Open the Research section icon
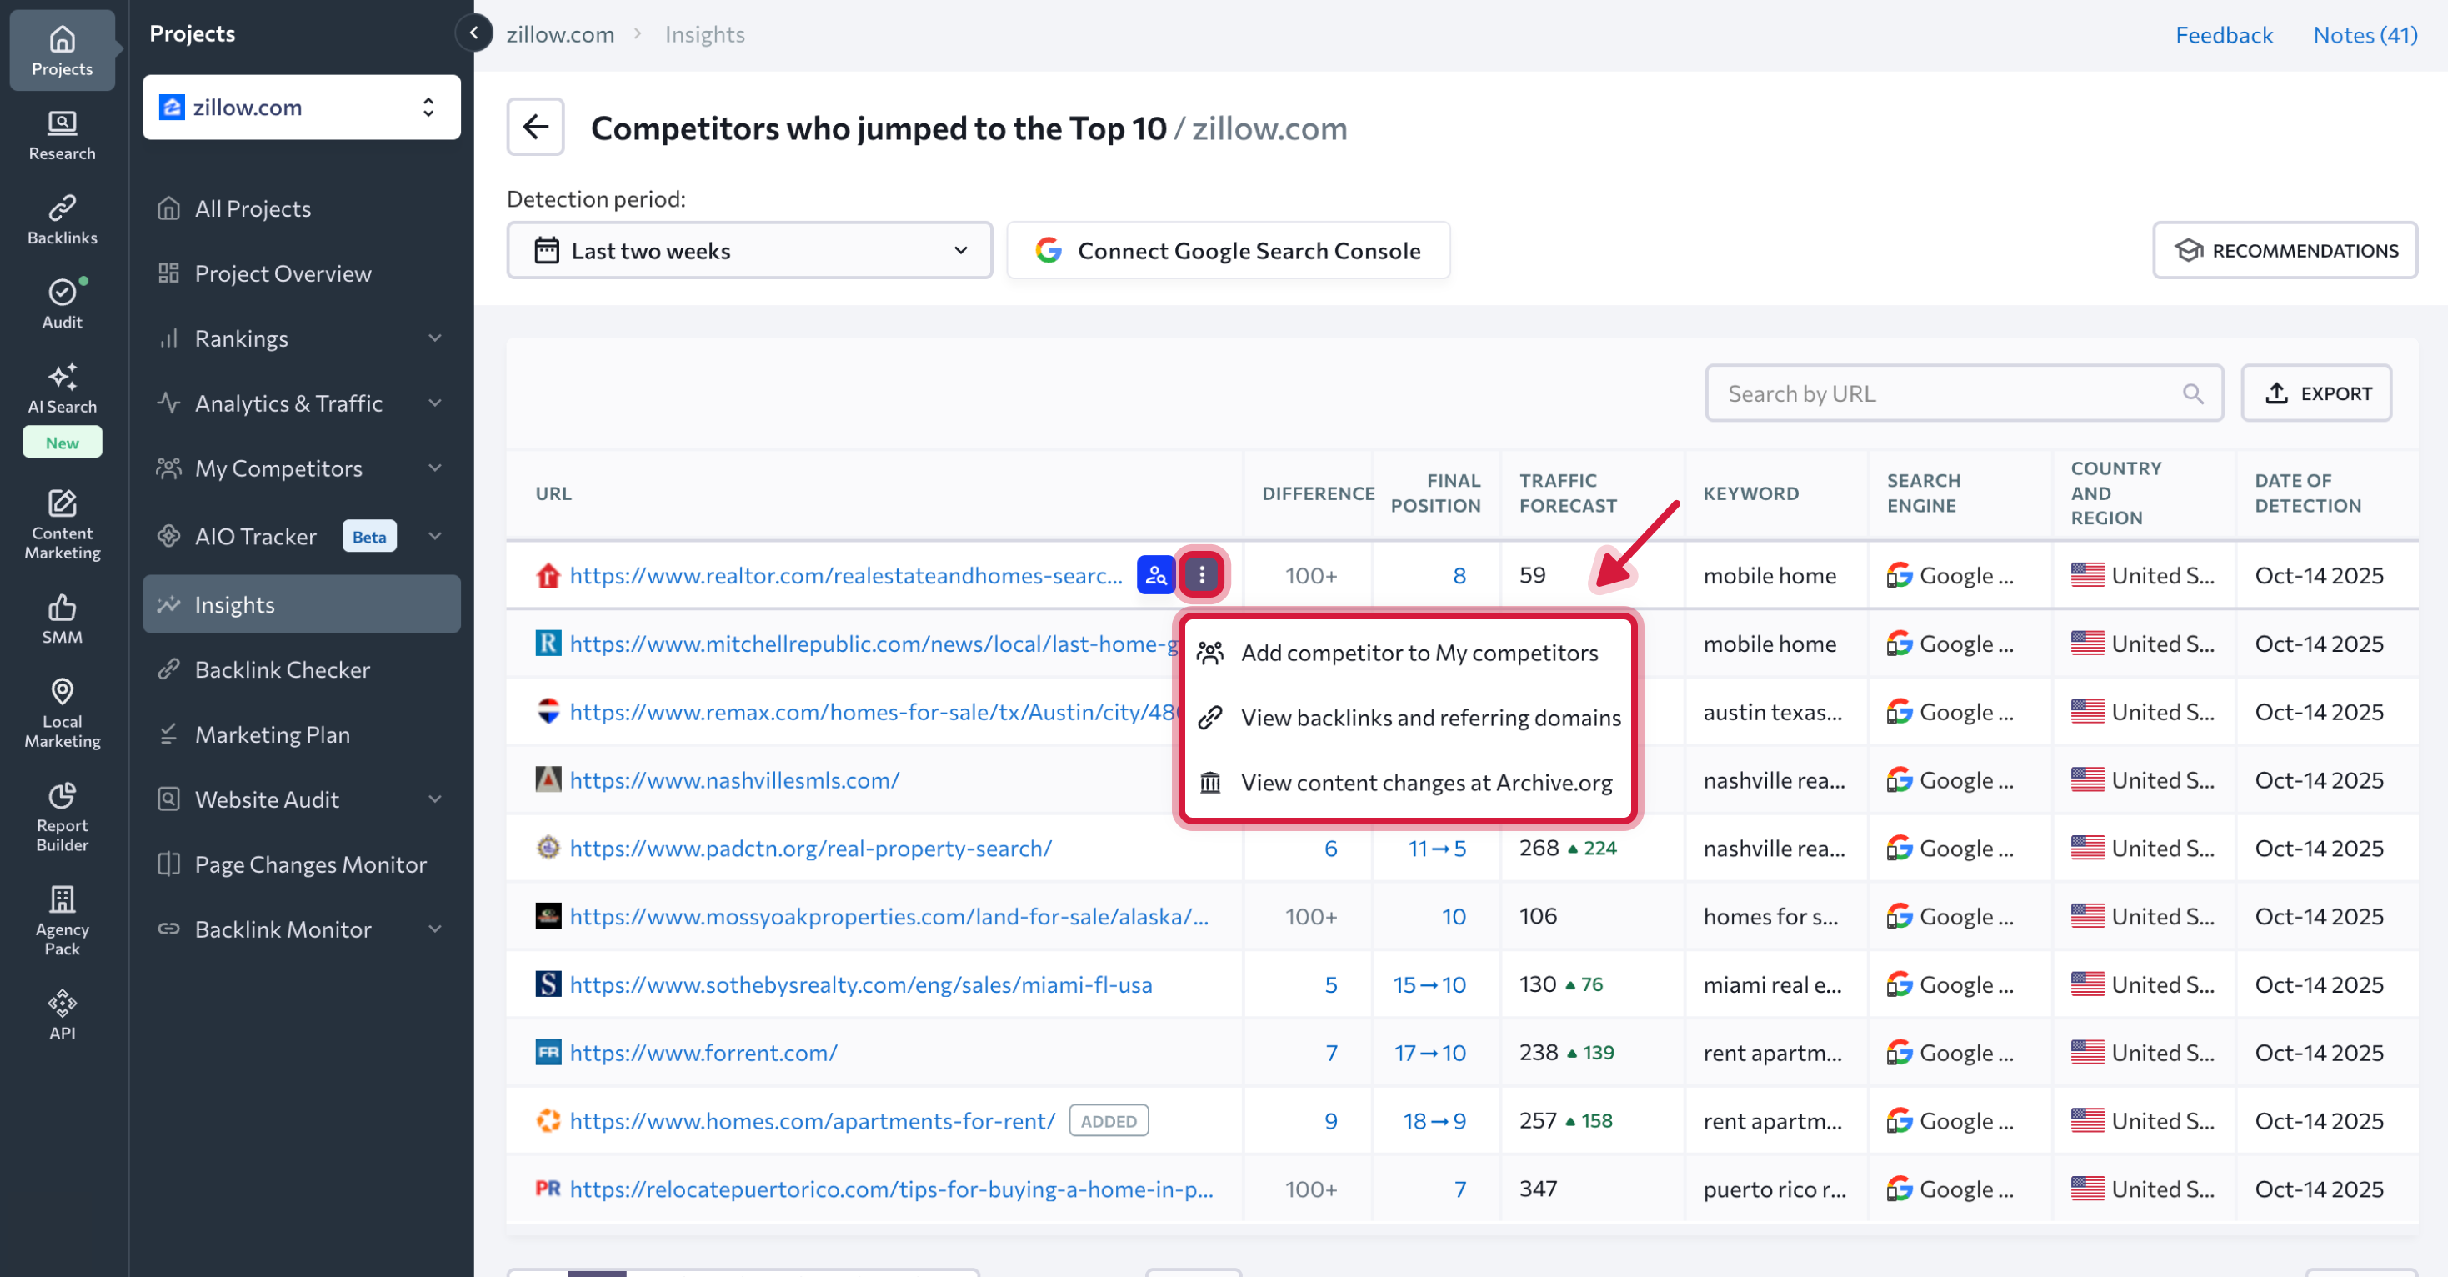 point(62,135)
